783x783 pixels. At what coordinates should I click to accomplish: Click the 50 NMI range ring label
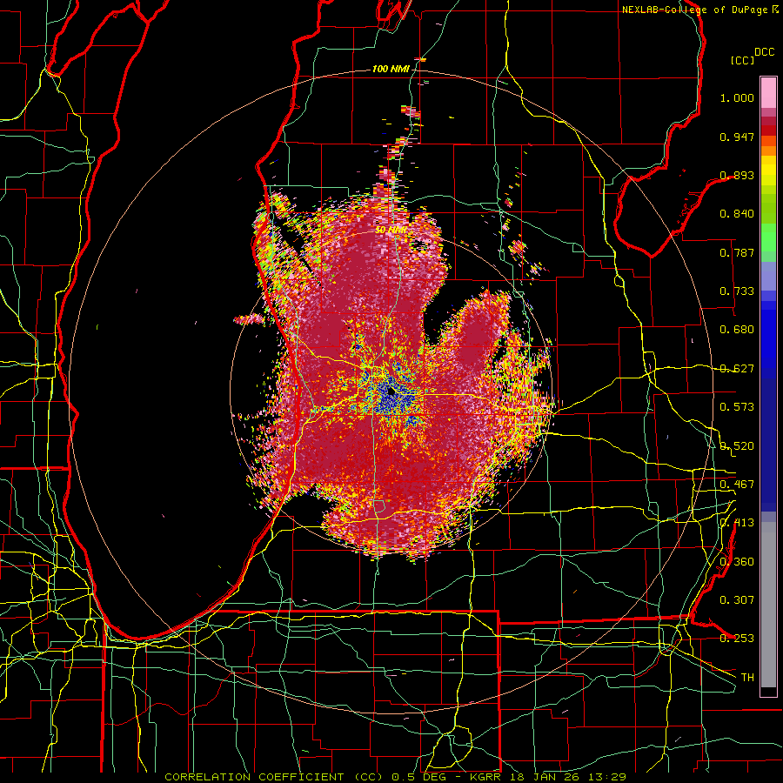click(391, 231)
